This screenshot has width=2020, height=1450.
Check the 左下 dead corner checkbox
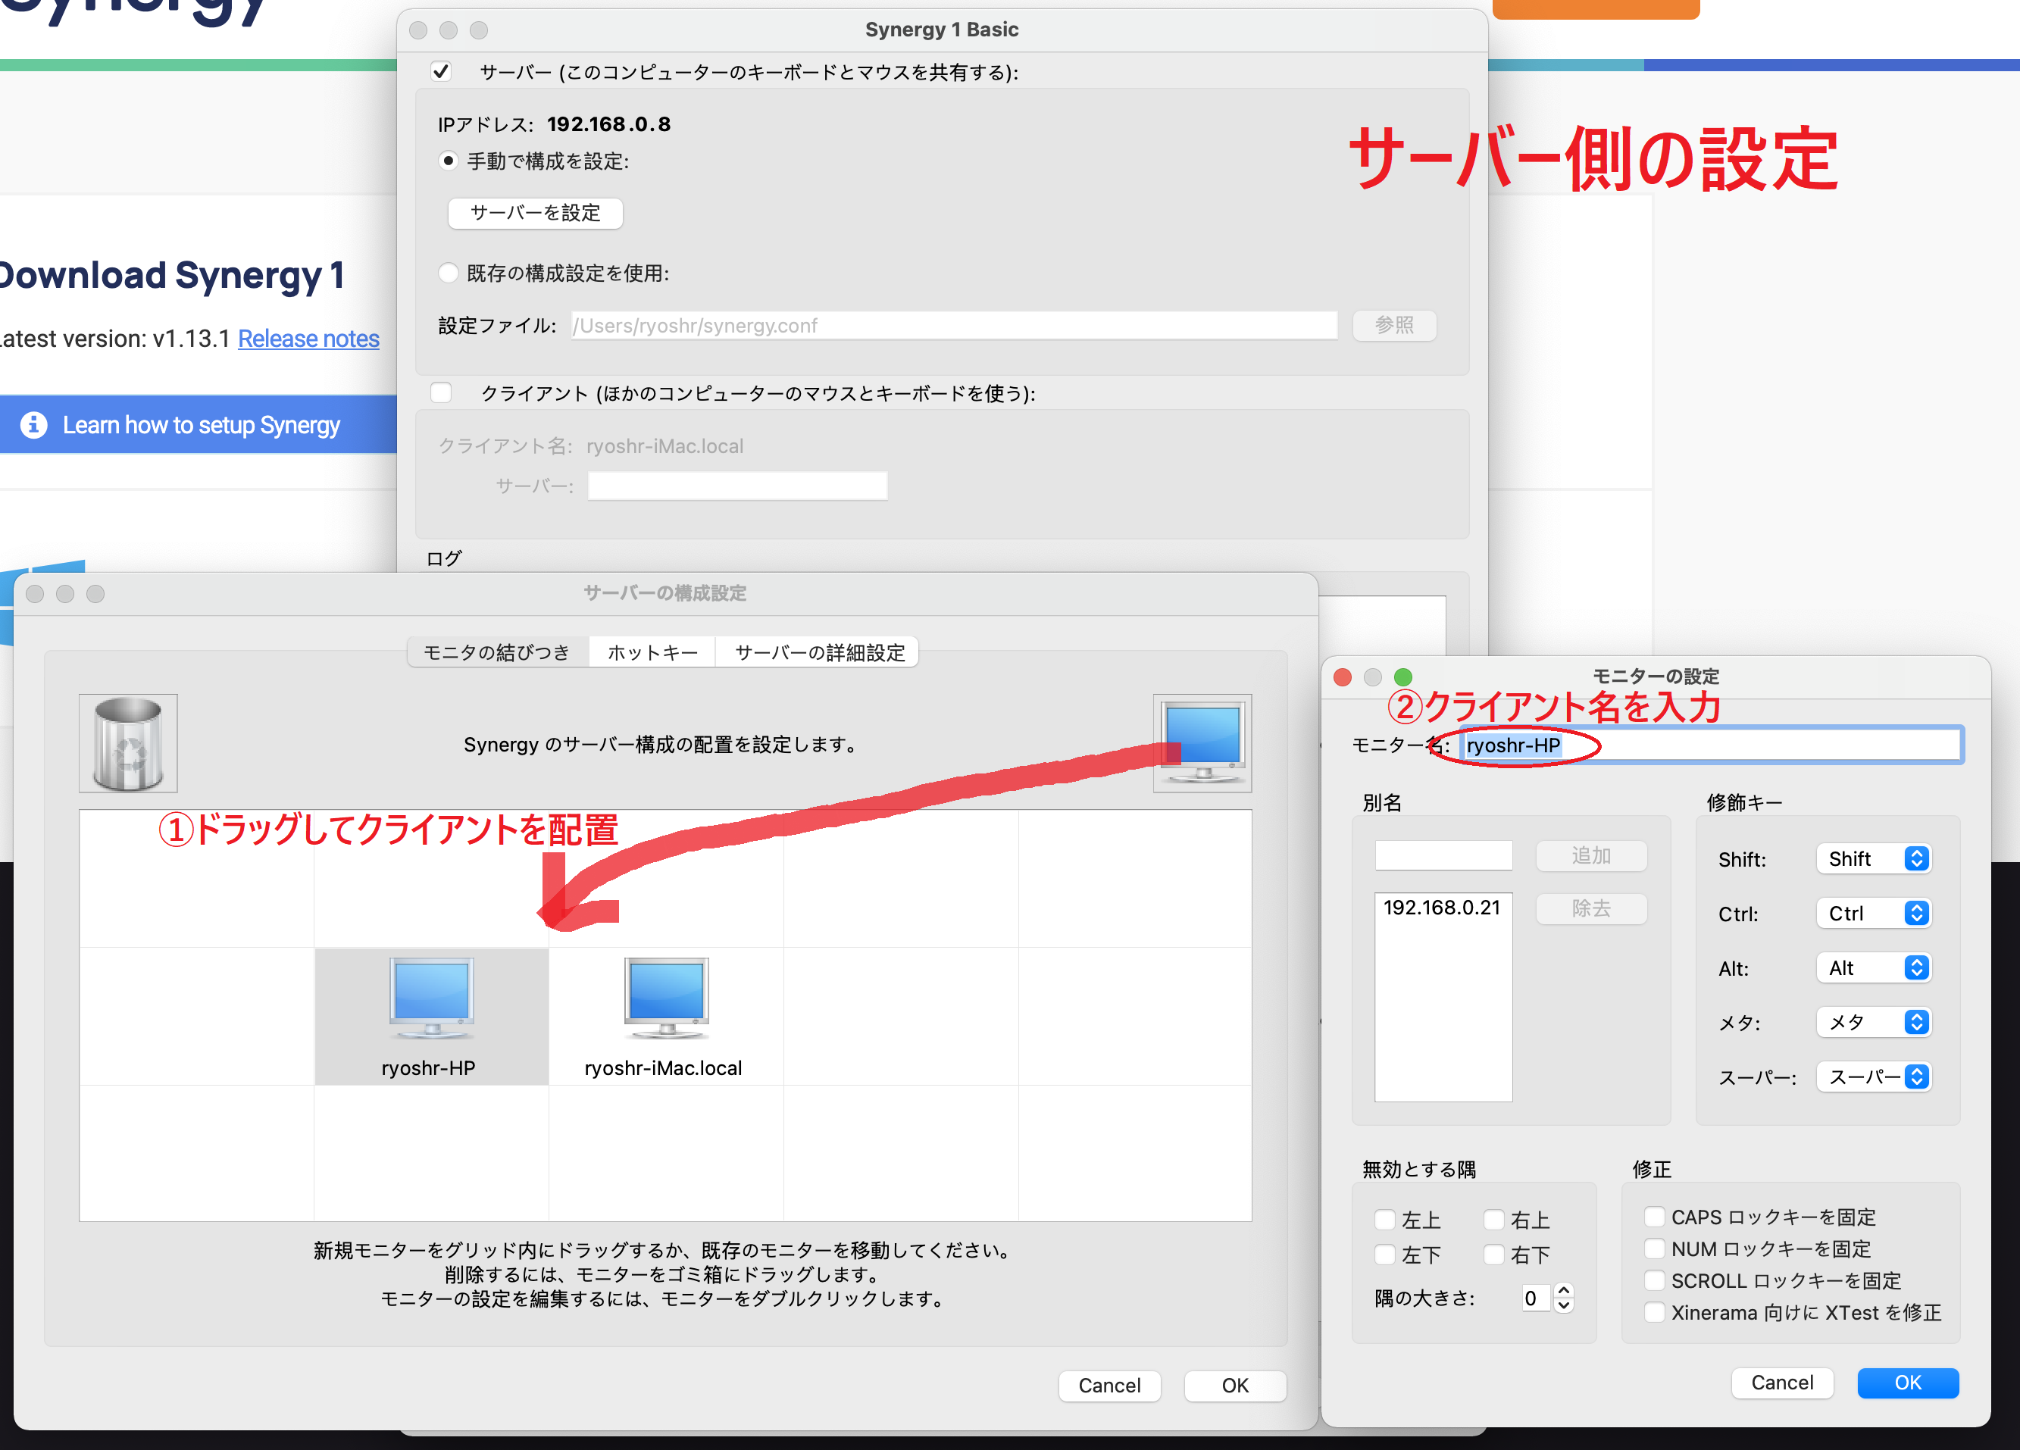(x=1384, y=1254)
